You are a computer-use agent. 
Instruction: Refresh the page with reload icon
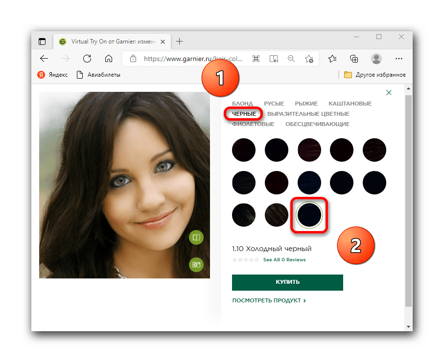click(87, 59)
